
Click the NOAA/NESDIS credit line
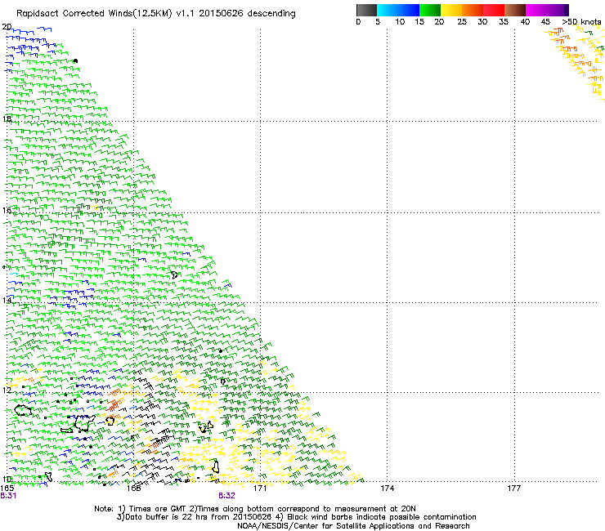pos(353,526)
